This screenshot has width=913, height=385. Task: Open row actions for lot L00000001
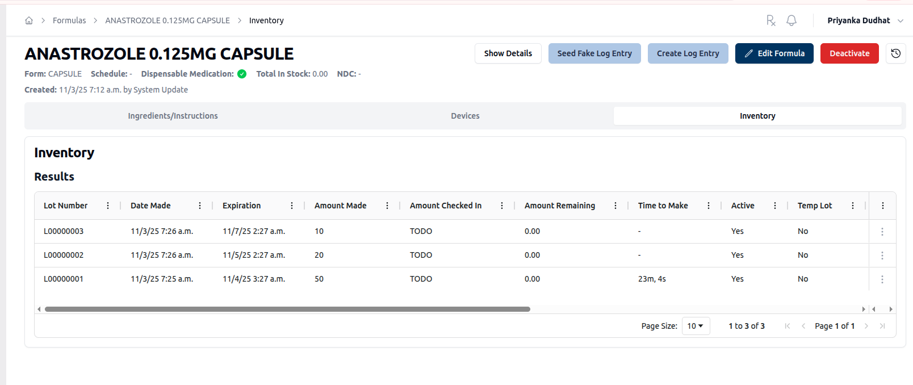point(882,279)
